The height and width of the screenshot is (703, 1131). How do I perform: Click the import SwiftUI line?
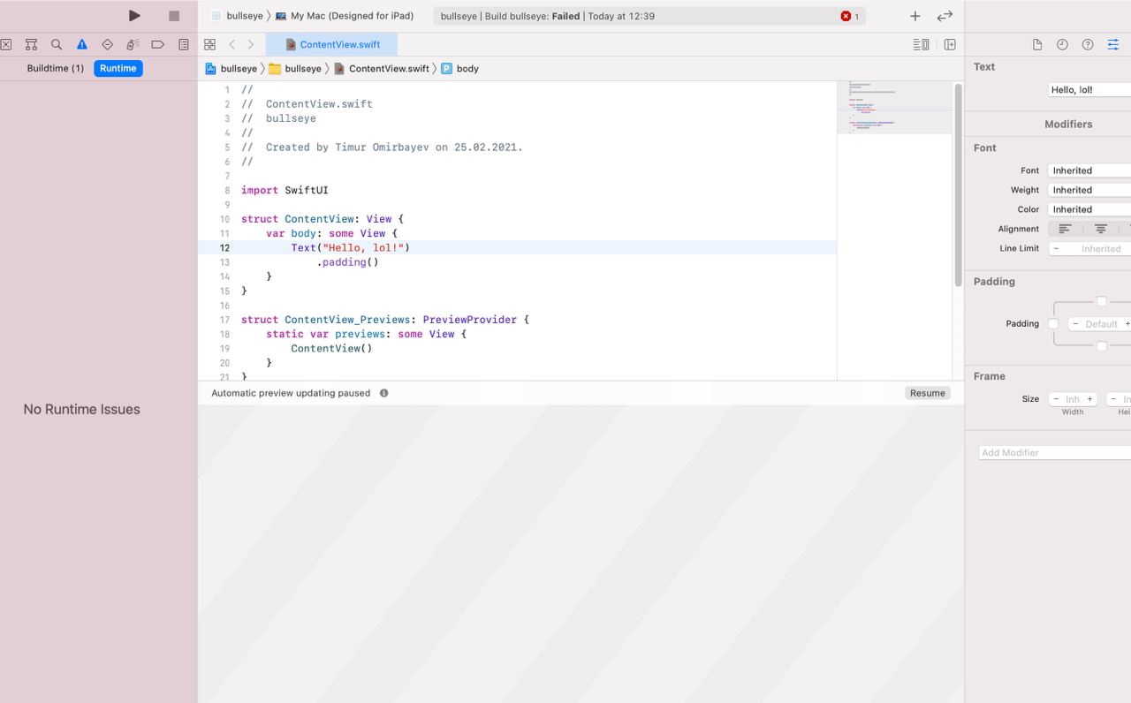(285, 190)
